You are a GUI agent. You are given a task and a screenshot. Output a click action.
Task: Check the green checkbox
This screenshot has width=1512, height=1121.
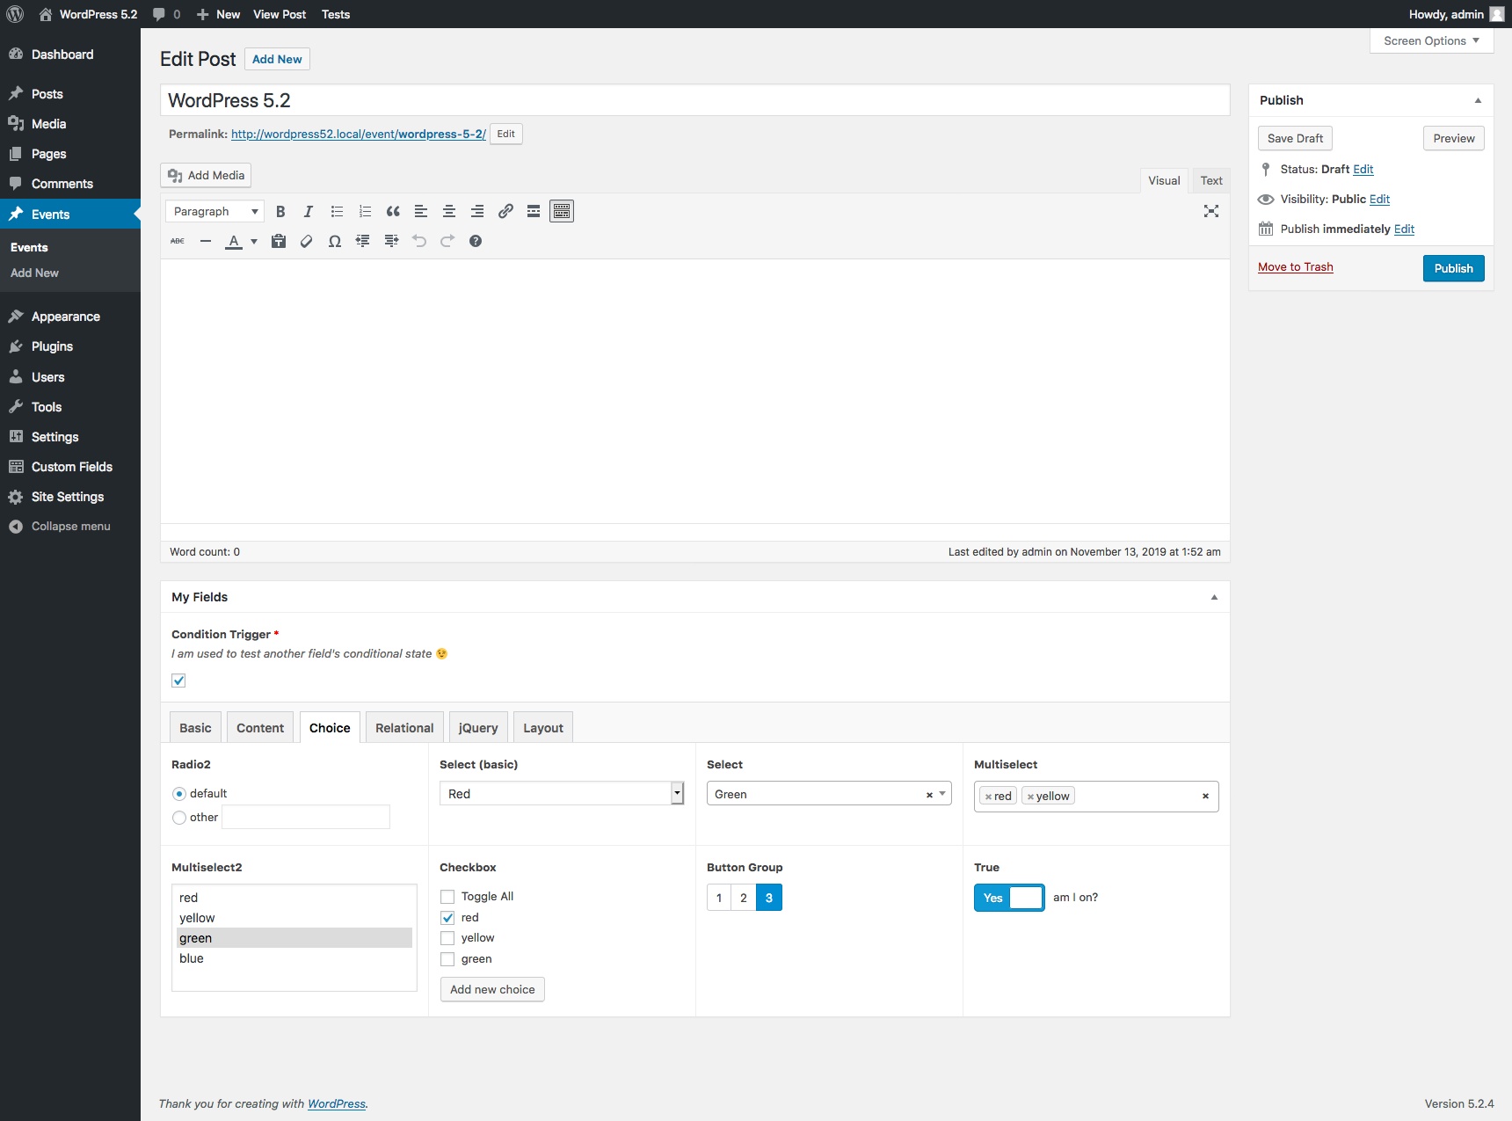point(447,959)
